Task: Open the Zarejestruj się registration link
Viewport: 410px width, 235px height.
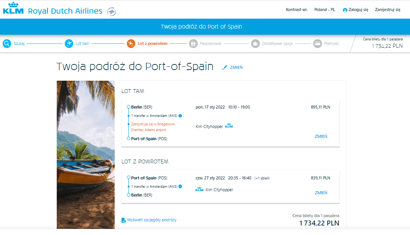Action: click(x=388, y=10)
